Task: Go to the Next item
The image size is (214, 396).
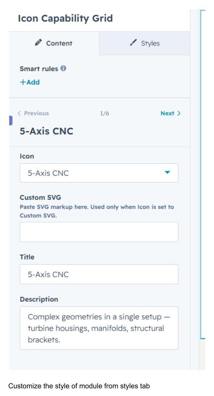Action: tap(170, 113)
